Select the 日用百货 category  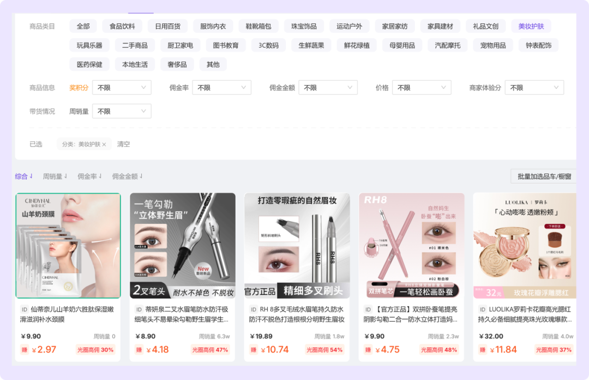click(x=167, y=26)
